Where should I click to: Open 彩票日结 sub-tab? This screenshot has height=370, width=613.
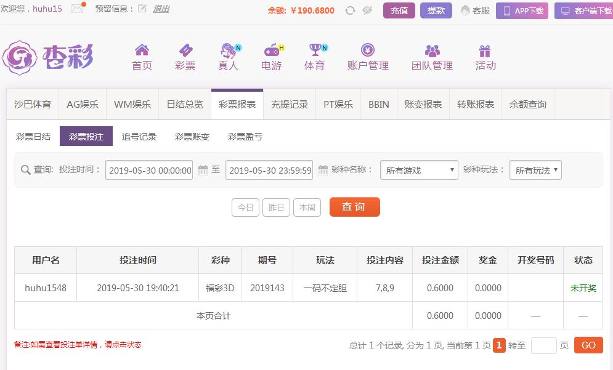coord(33,136)
